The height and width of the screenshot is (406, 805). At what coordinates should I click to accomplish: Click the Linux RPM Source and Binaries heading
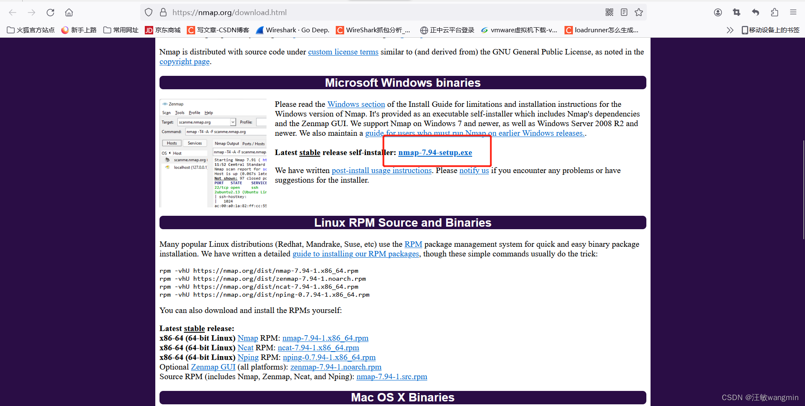pos(403,222)
